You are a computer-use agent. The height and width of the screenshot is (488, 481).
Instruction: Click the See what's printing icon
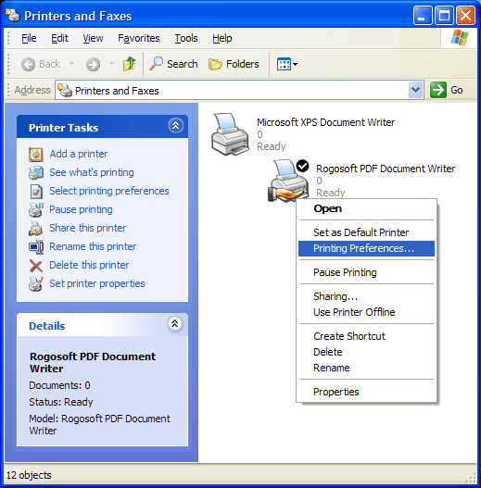point(36,173)
